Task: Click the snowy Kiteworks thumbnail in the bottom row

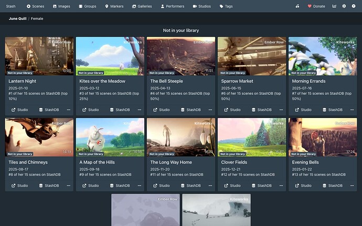Action: coord(216,210)
